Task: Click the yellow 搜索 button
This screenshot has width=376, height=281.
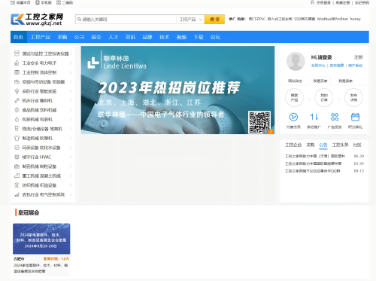Action: click(x=214, y=20)
